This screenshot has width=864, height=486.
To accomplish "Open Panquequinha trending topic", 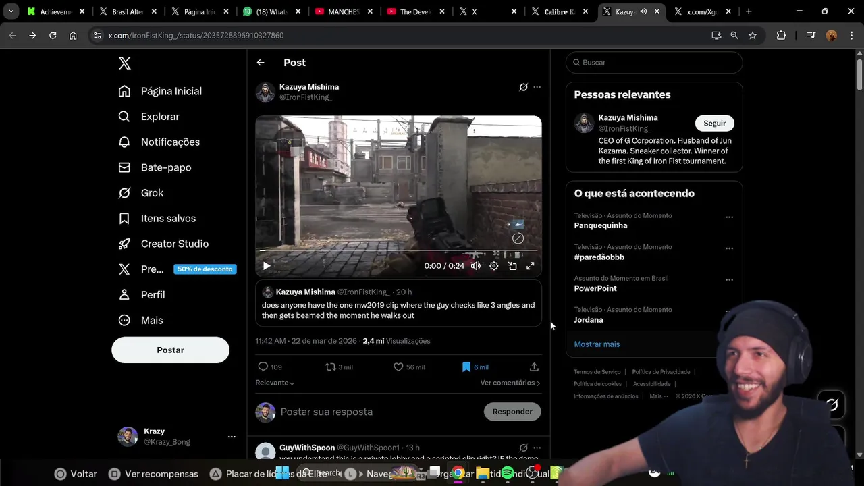I will (601, 225).
